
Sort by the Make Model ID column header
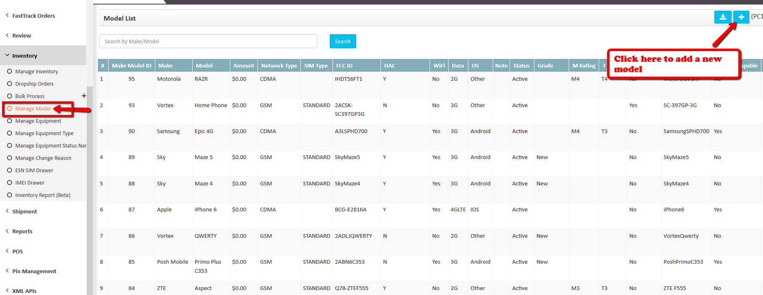[x=132, y=66]
